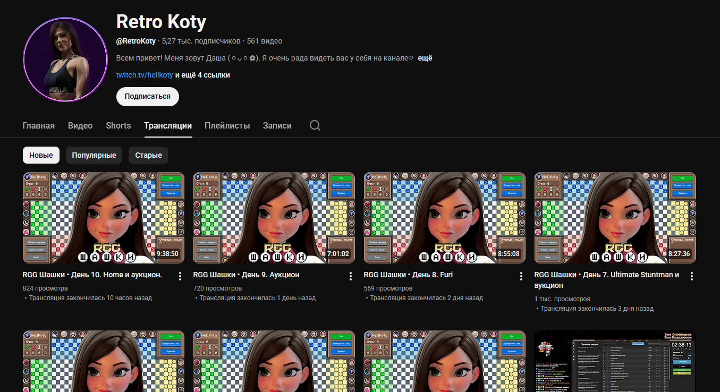Viewport: 720px width, 392px height.
Task: Play the thumbnail with duration 9:38:50
Action: pos(104,218)
